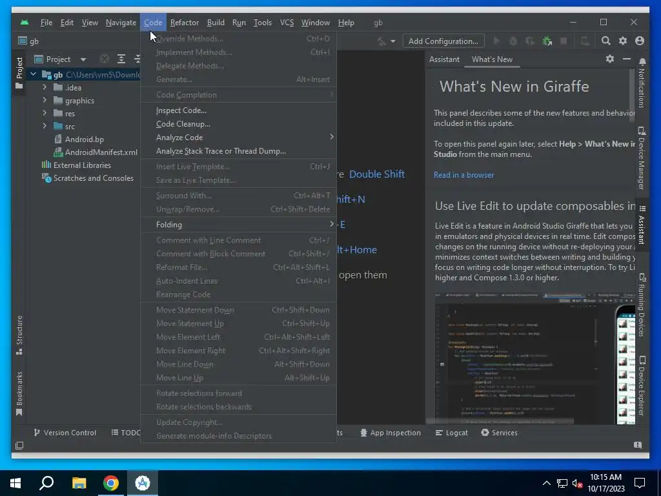The image size is (661, 496).
Task: Click the Stop square icon
Action: pyautogui.click(x=563, y=41)
